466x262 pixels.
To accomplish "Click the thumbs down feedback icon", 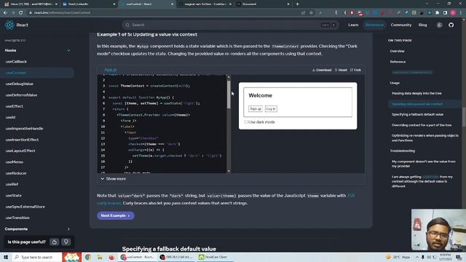I will (x=66, y=242).
